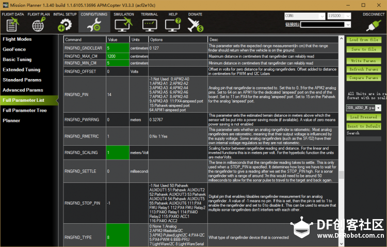Click the Command column header
387x247 pixels.
click(85, 40)
